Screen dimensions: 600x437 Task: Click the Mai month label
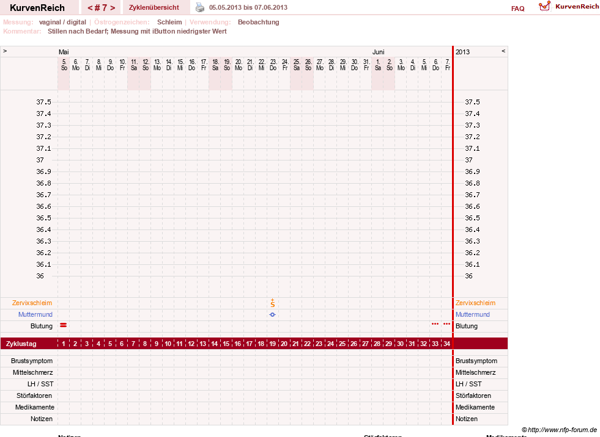click(x=64, y=52)
